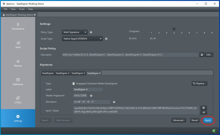Expand the Script Type dropdown
220x135 pixels.
click(x=82, y=39)
